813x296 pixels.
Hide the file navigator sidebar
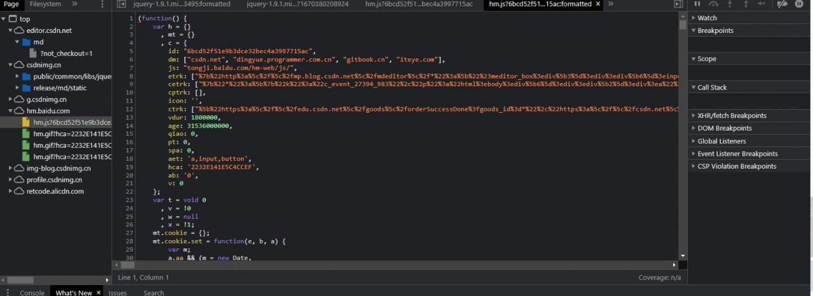tap(121, 4)
